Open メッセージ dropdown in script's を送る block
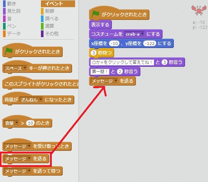 [104, 81]
